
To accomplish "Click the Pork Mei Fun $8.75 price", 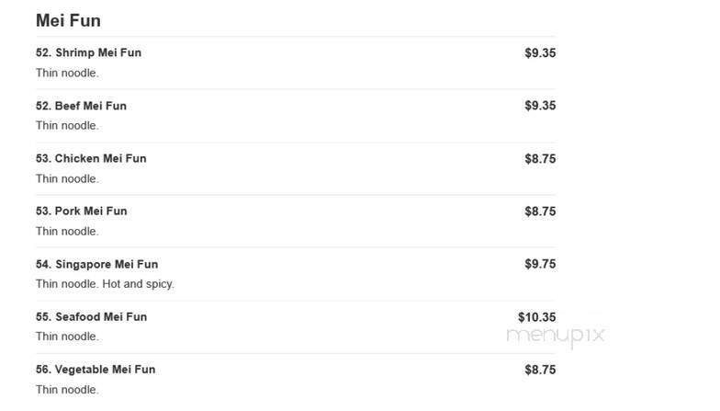I will [x=540, y=211].
